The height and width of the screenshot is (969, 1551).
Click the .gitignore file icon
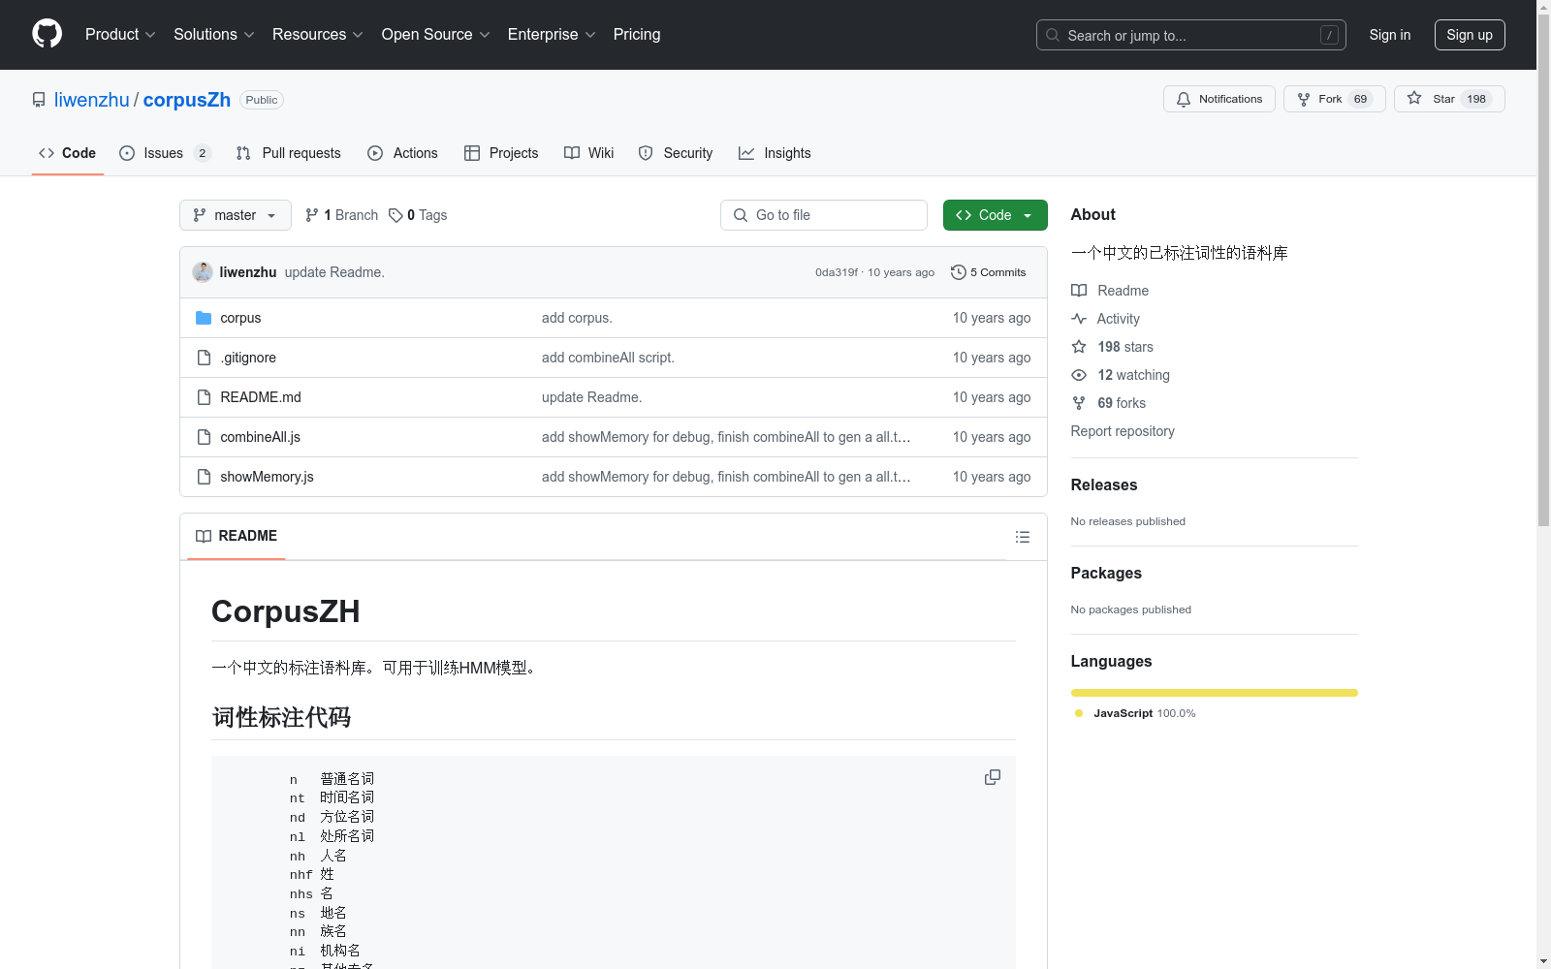(204, 358)
